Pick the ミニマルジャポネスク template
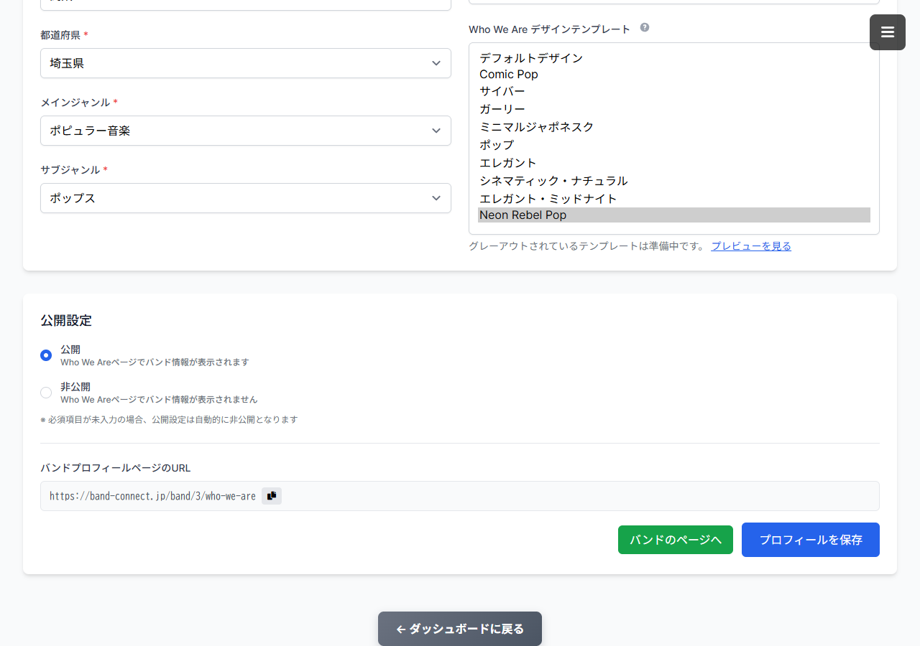The image size is (920, 646). pos(536,127)
